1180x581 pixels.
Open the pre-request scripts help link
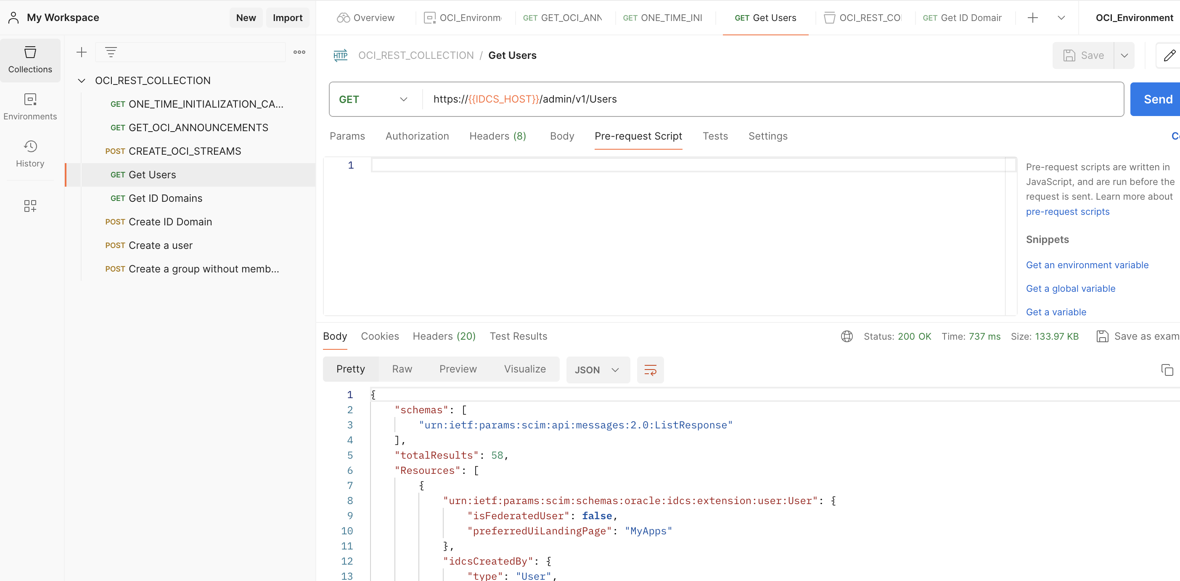(x=1067, y=211)
